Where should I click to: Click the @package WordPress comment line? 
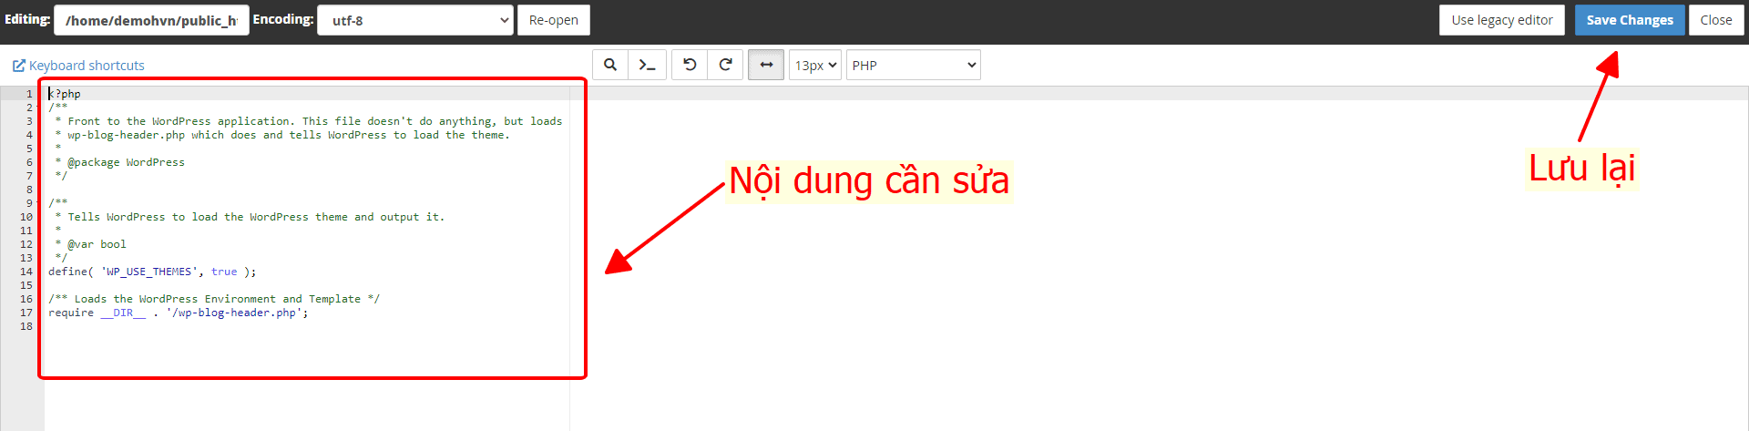126,162
